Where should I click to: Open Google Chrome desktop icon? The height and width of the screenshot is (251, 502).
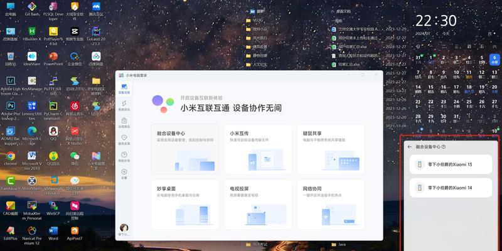pyautogui.click(x=11, y=159)
